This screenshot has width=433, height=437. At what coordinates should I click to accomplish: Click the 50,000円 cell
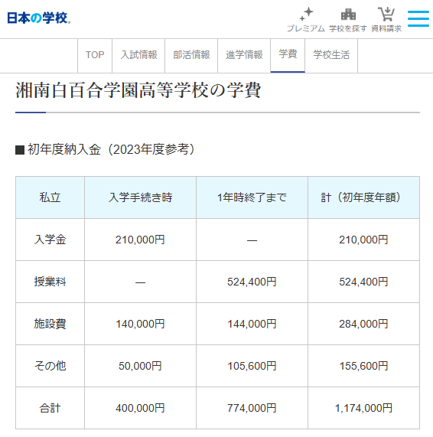(x=141, y=366)
